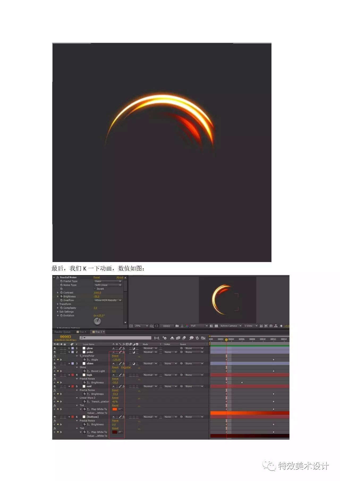Toggle the fx switch on Linear Wipe 2
This screenshot has height=481, width=340.
tap(55, 398)
